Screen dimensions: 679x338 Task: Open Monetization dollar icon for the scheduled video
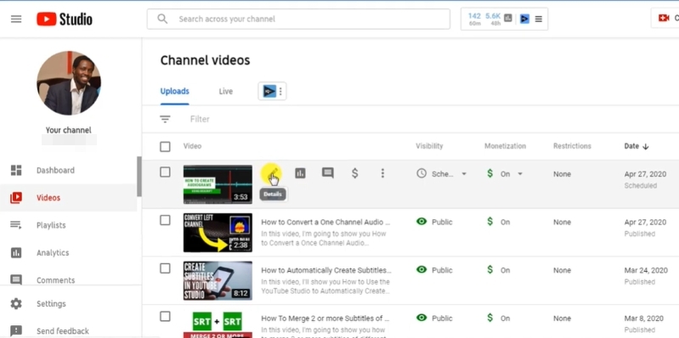click(x=354, y=173)
